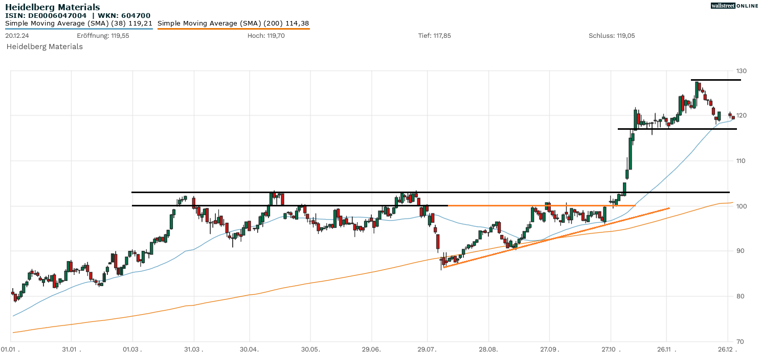Select the Heidelberg Materials chart title
762x352 pixels.
53,7
